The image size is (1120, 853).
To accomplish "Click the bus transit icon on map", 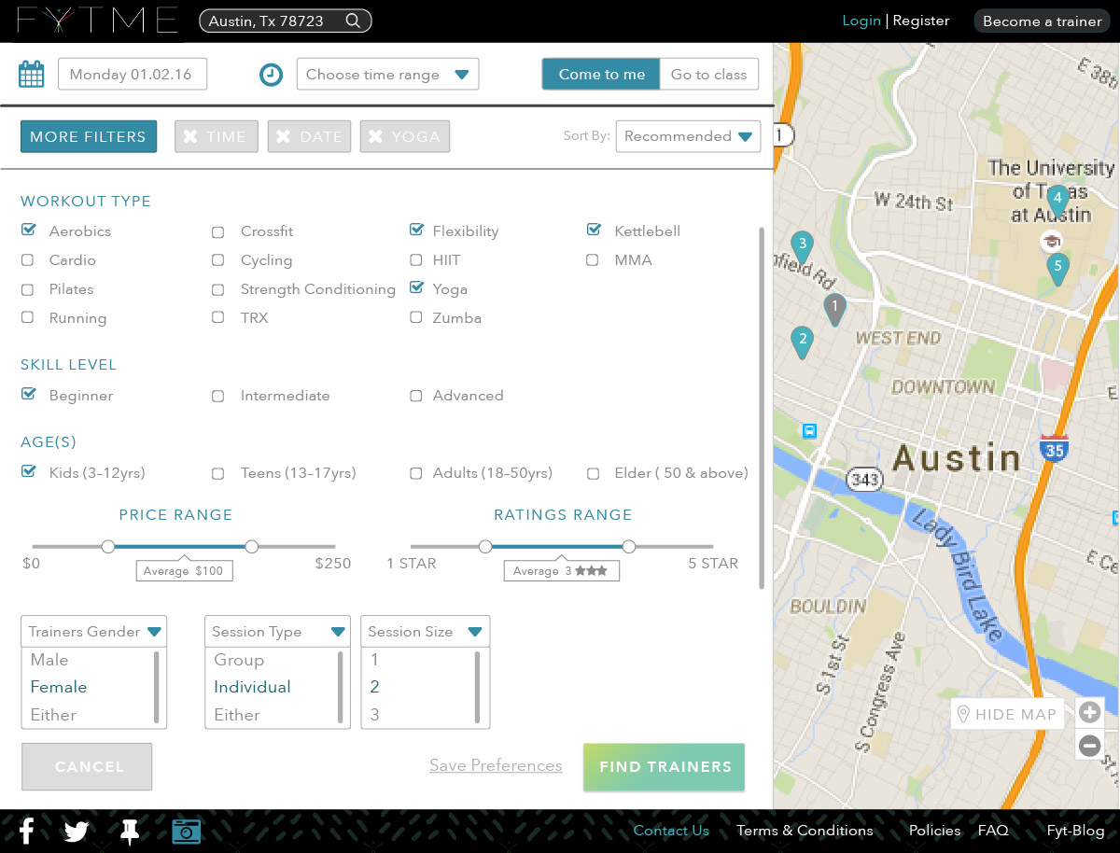I will 809,430.
